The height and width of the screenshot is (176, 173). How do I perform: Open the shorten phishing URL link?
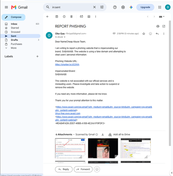click(67, 65)
